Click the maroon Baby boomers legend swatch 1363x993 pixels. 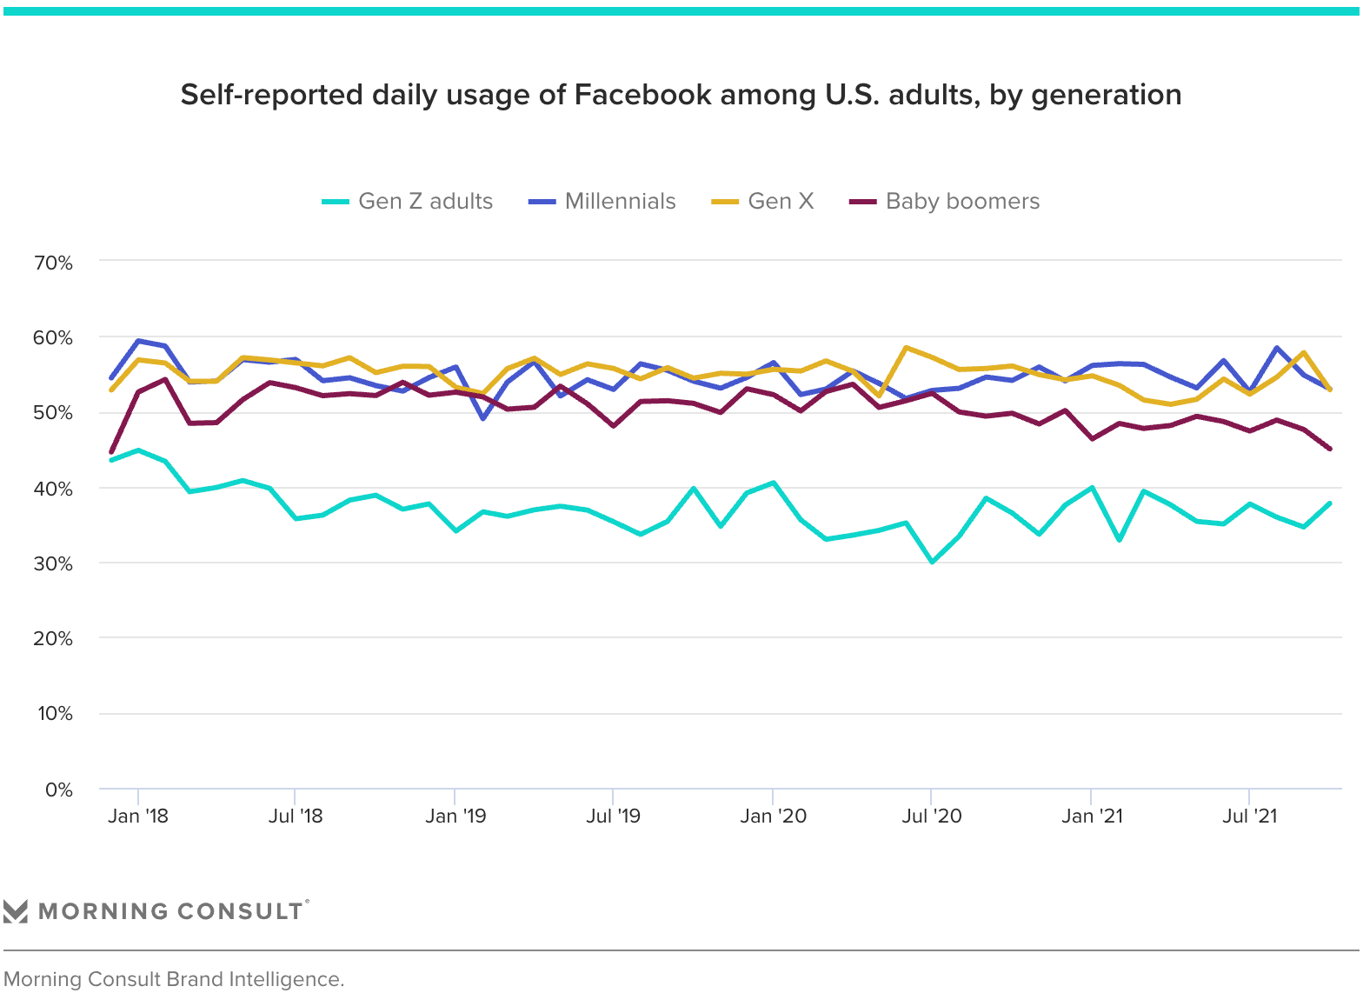tap(862, 202)
